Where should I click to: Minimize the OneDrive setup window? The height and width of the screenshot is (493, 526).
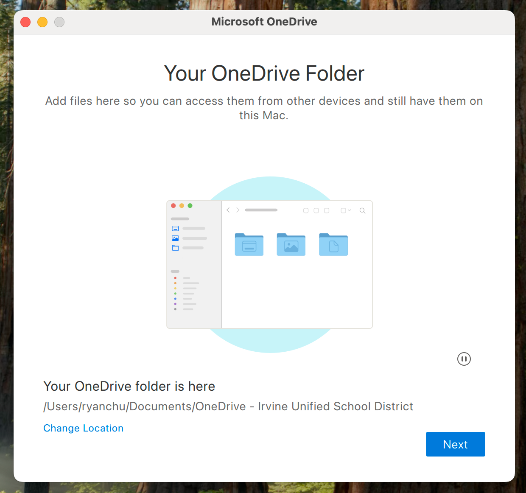coord(42,22)
